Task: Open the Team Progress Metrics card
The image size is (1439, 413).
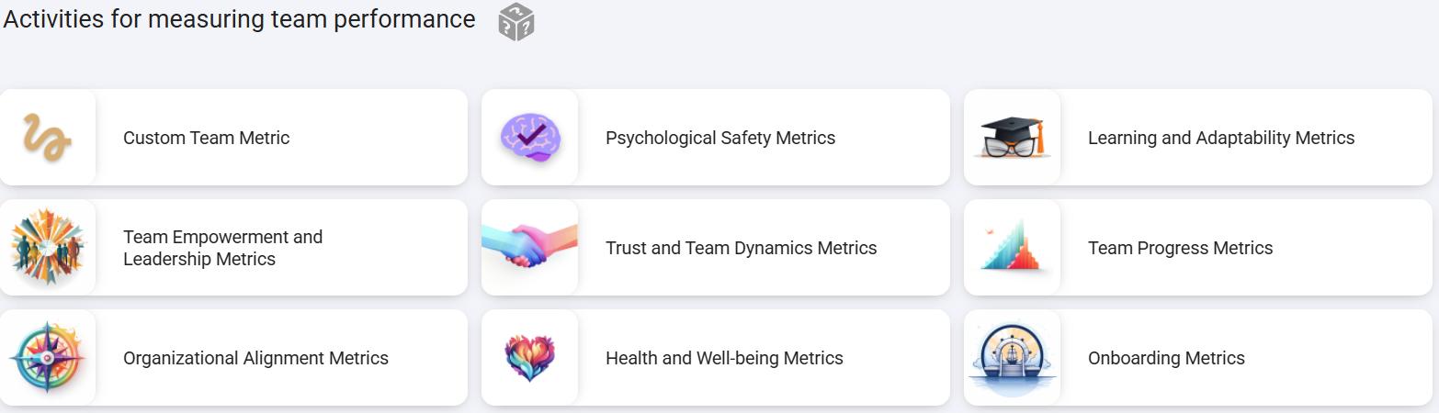Action: pyautogui.click(x=1197, y=248)
